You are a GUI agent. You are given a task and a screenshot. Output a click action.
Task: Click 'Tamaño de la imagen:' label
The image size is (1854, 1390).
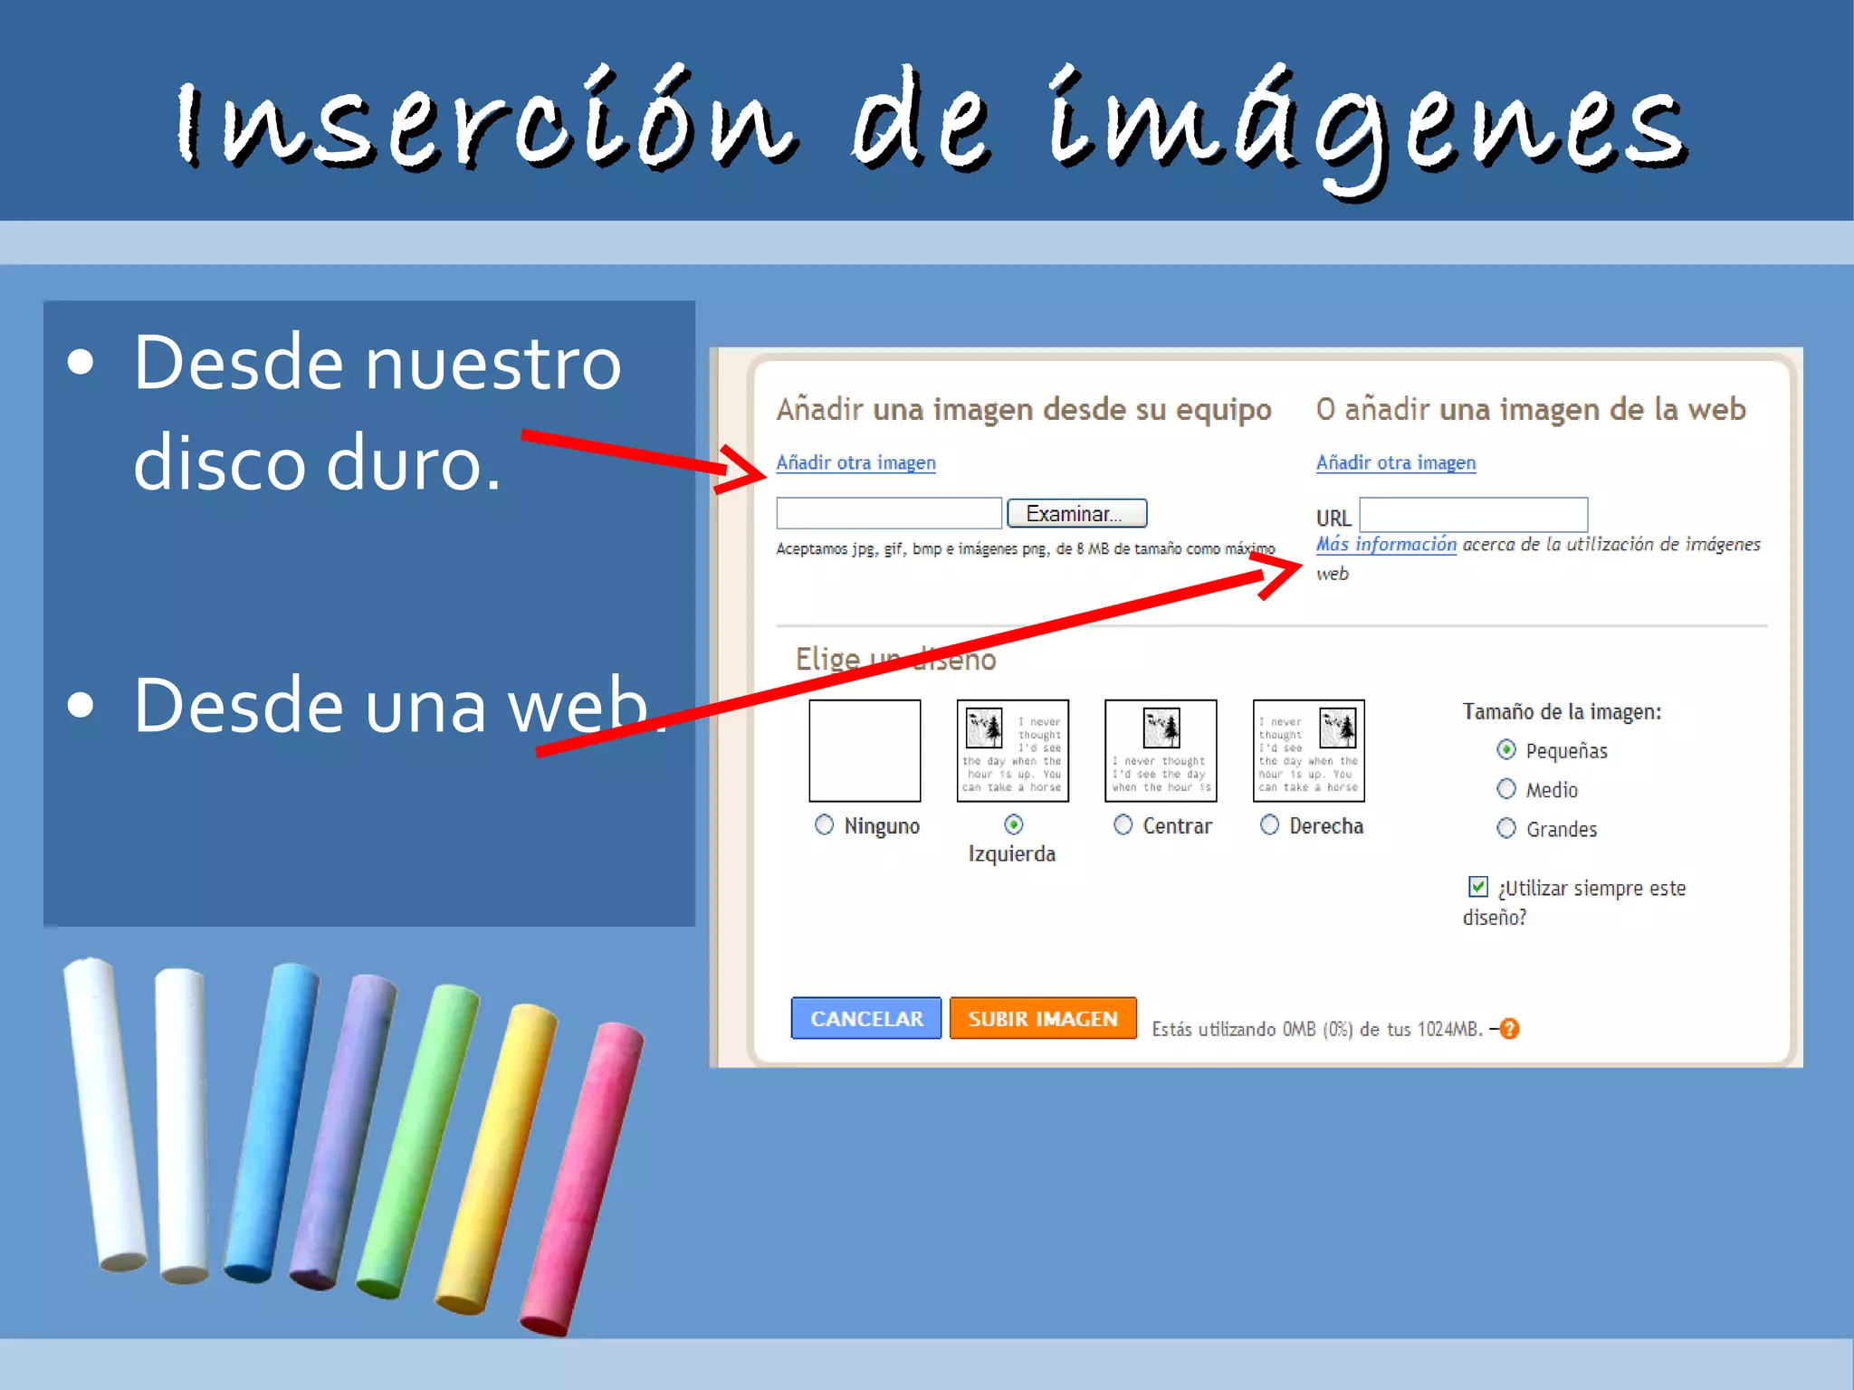point(1562,712)
